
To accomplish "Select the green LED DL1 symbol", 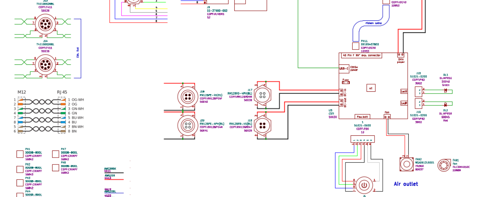I will [x=446, y=91].
